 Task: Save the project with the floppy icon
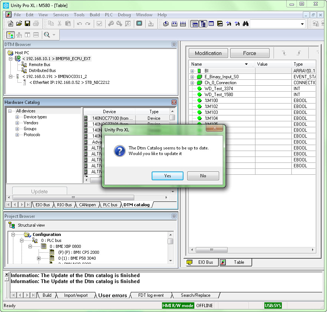[27, 24]
